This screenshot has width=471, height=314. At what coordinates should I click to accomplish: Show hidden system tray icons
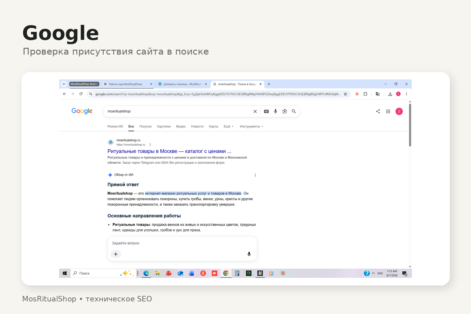[x=373, y=273]
